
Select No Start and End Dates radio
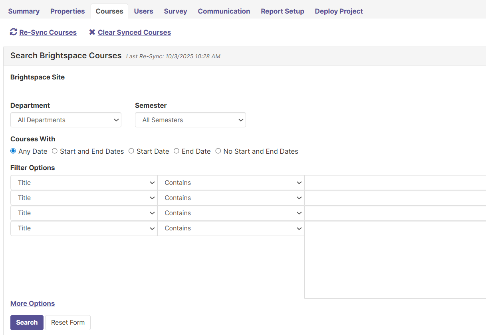click(218, 151)
